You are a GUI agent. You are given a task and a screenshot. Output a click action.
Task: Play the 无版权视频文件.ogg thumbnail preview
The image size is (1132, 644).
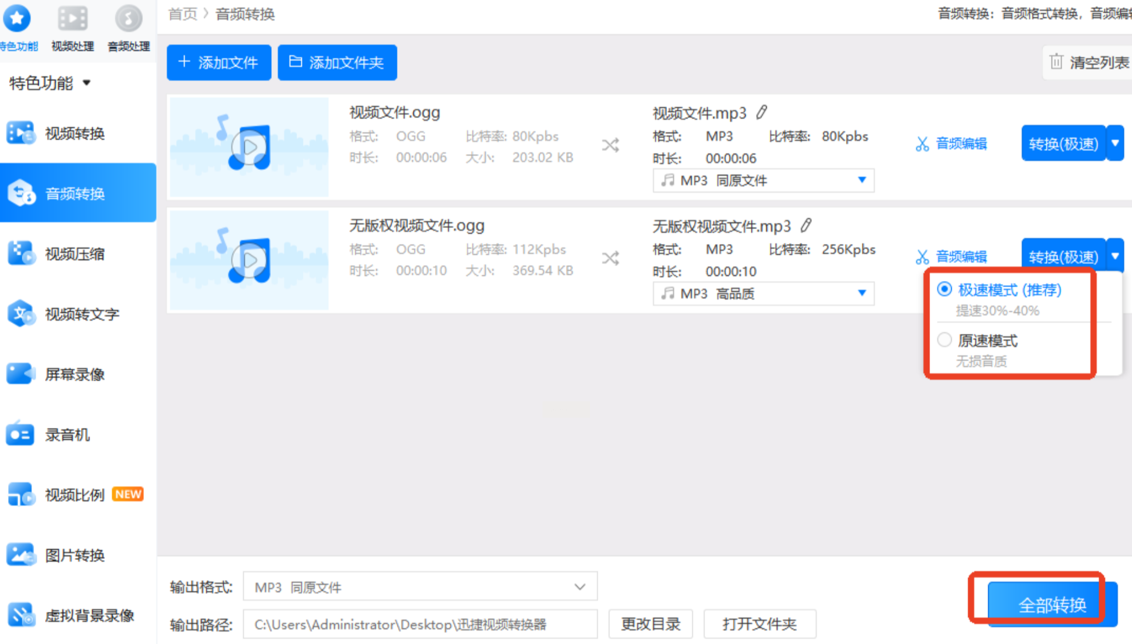[x=250, y=260]
